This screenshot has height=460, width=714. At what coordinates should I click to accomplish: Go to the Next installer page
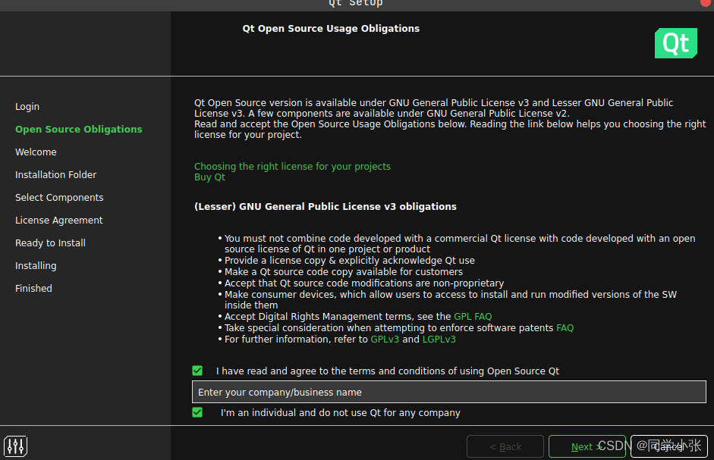coord(587,446)
